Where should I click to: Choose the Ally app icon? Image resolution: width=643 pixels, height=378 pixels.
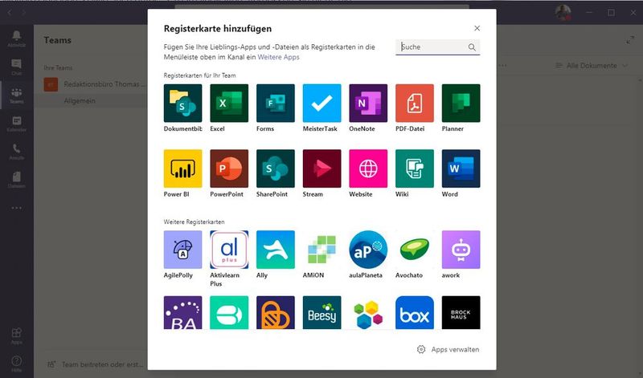[x=275, y=250]
